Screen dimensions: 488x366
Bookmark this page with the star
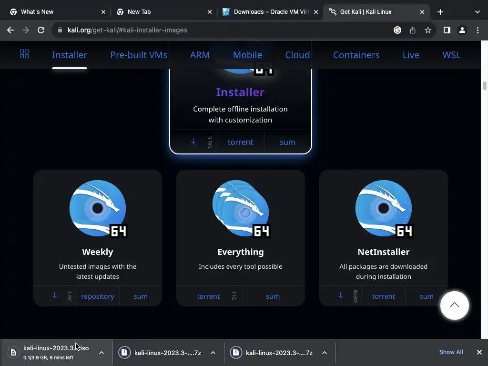(x=428, y=30)
